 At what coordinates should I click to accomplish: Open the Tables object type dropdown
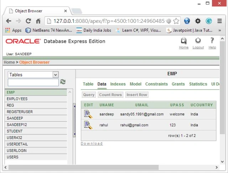coord(33,75)
